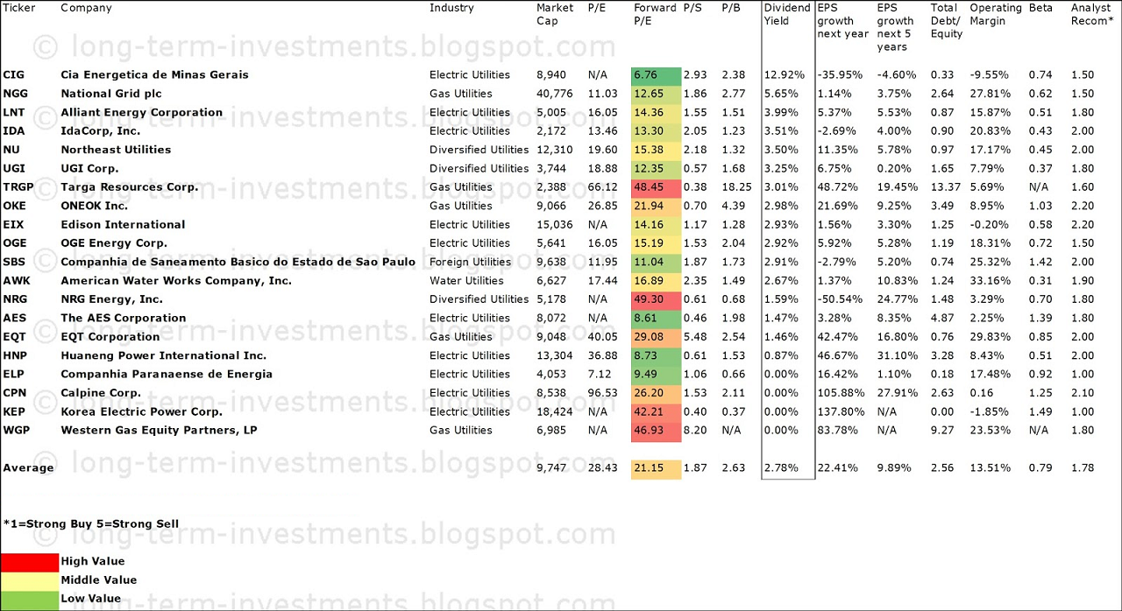
Task: Click the Total Debt/Equity header
Action: 947,21
